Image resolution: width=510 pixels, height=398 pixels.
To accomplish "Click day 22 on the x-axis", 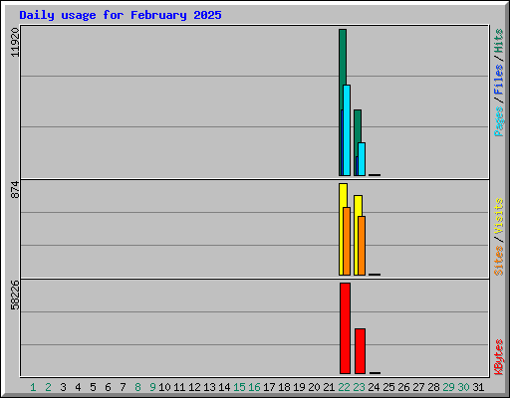I will click(x=344, y=387).
